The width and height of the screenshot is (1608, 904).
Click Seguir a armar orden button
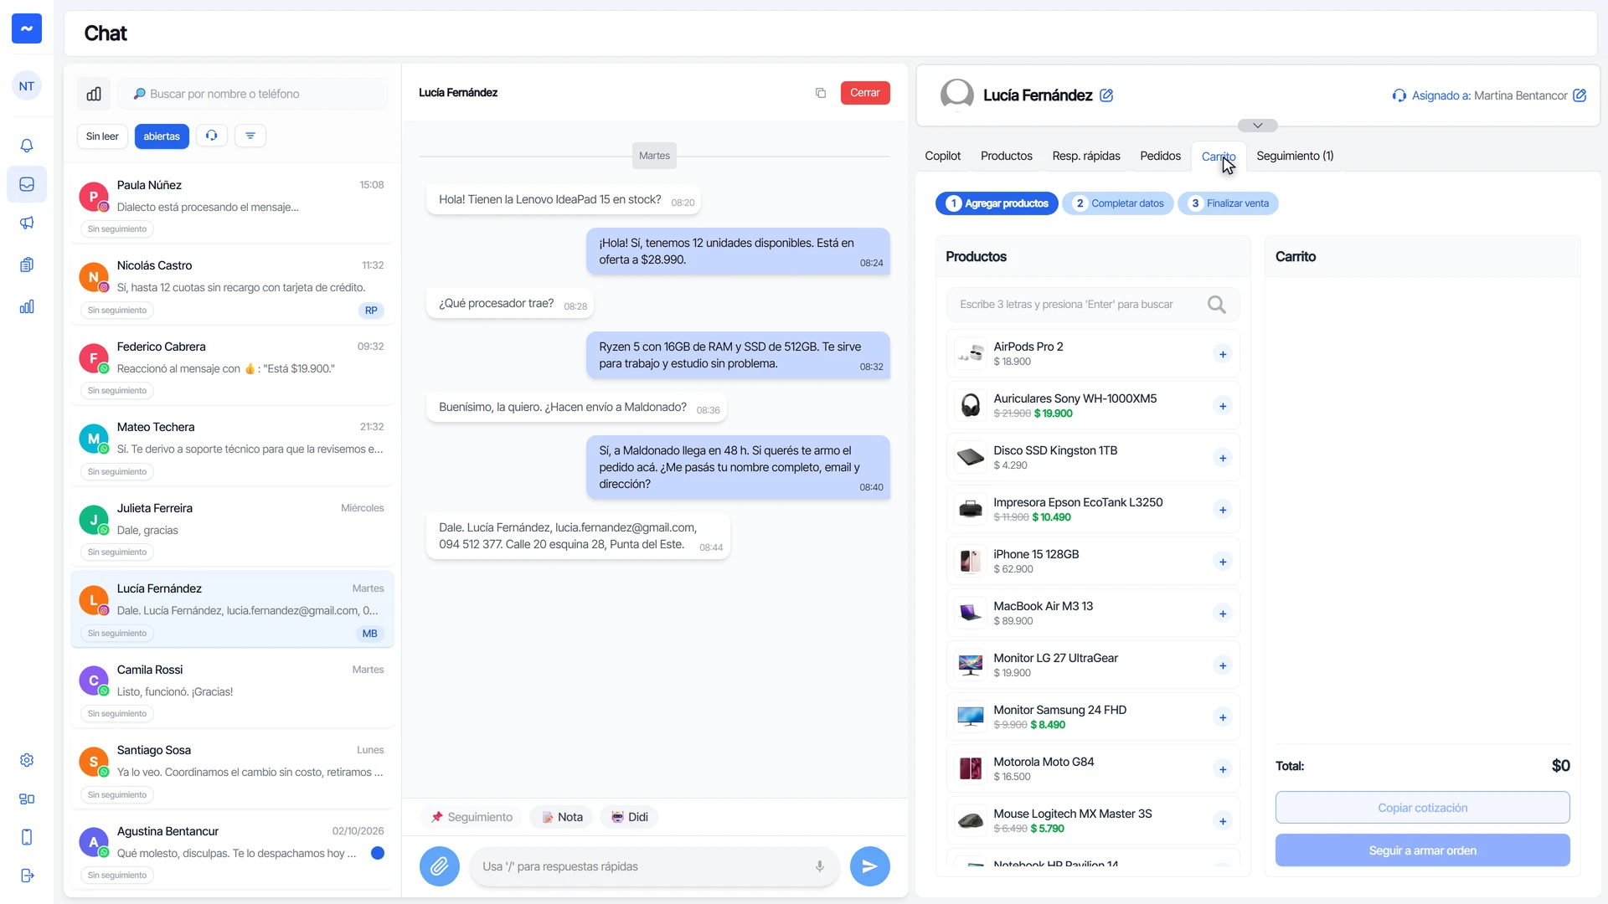(x=1423, y=850)
